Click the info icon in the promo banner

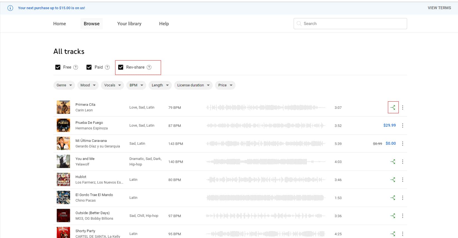click(10, 8)
